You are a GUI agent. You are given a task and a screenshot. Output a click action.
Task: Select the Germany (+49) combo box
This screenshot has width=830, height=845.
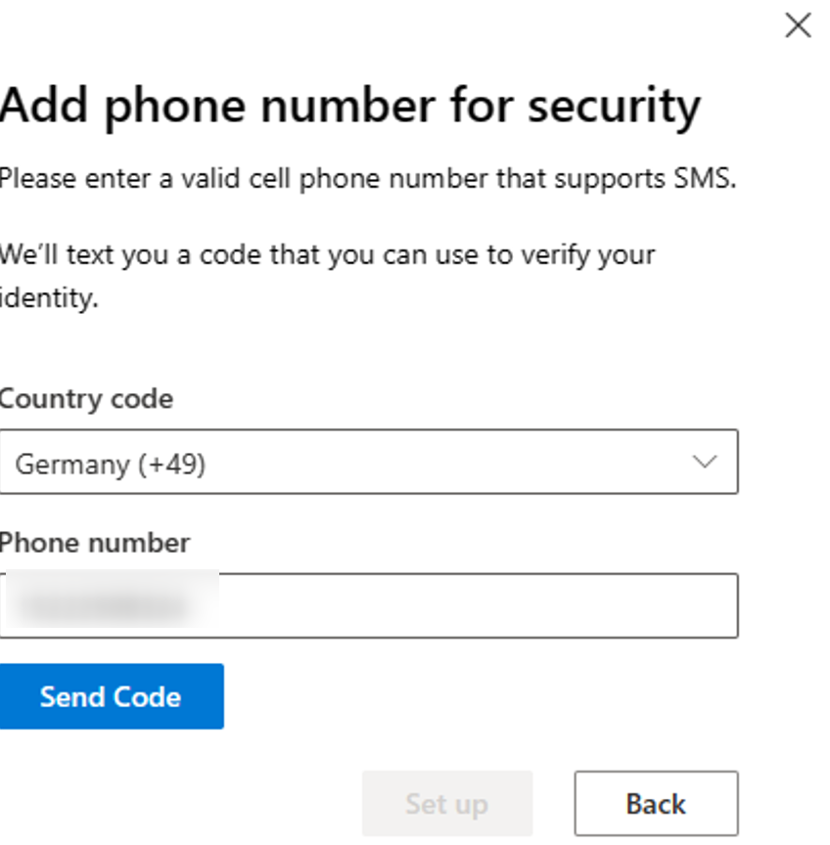click(x=367, y=462)
